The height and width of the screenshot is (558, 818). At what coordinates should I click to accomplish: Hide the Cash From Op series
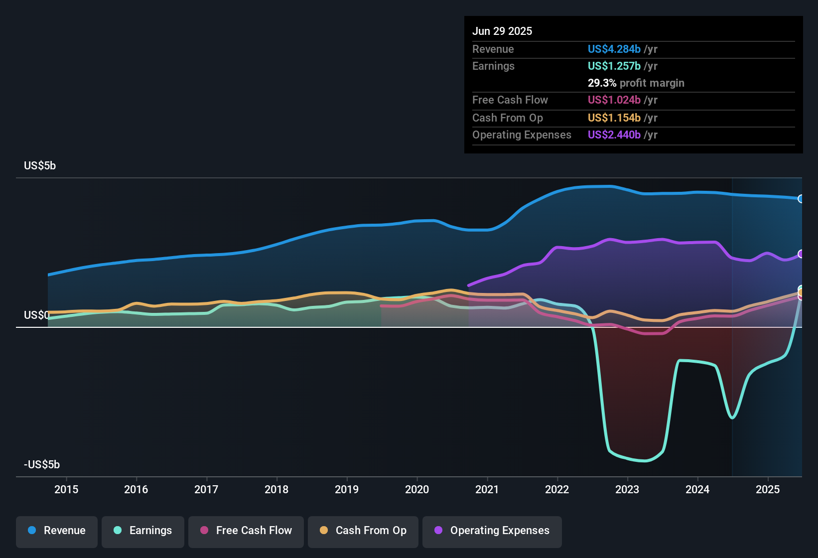363,531
